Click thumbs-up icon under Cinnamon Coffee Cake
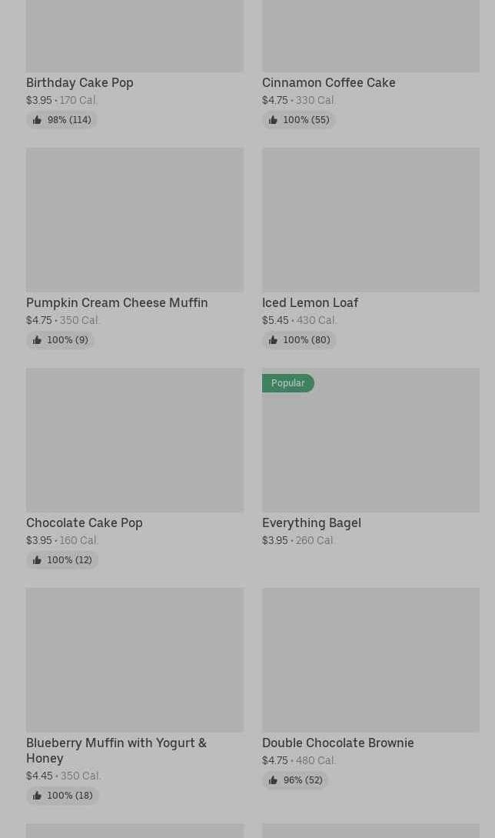Screen dimensions: 495x838 tap(273, 120)
